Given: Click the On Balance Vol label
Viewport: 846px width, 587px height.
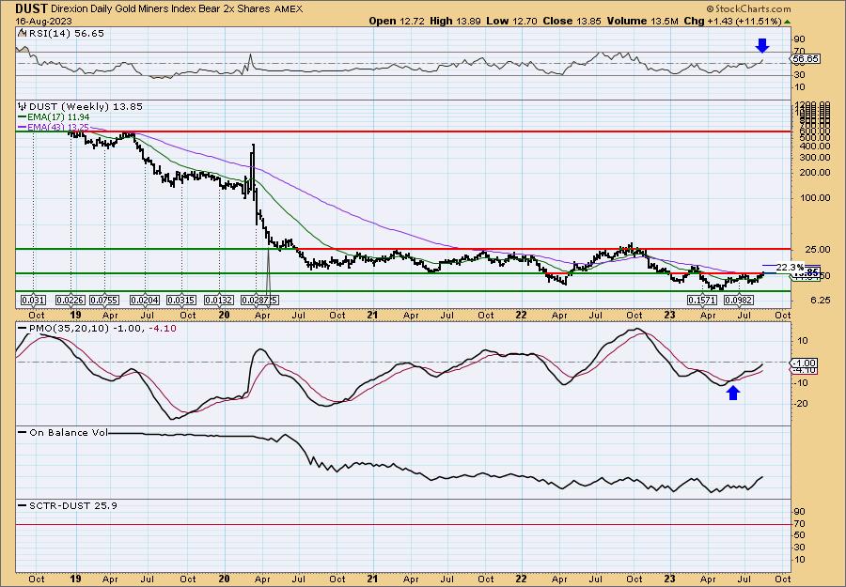Looking at the screenshot, I should pos(69,432).
